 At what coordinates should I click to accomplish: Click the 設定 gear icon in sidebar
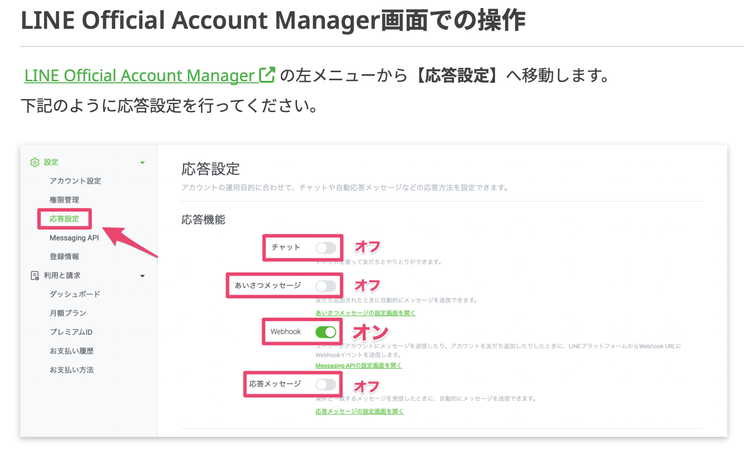point(34,162)
